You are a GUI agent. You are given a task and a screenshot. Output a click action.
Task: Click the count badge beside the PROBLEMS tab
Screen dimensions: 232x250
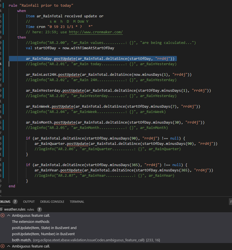[x=15, y=202]
